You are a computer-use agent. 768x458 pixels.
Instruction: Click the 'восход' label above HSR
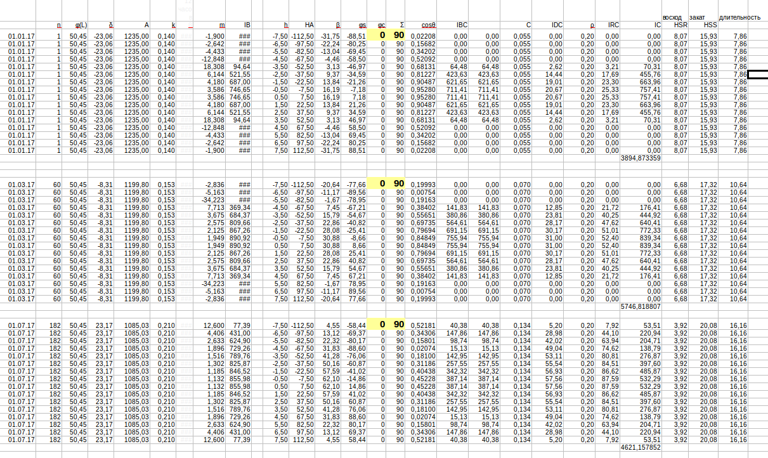point(672,16)
